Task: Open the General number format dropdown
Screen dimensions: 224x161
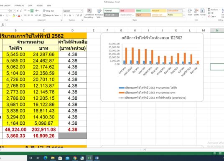Action: (81, 11)
